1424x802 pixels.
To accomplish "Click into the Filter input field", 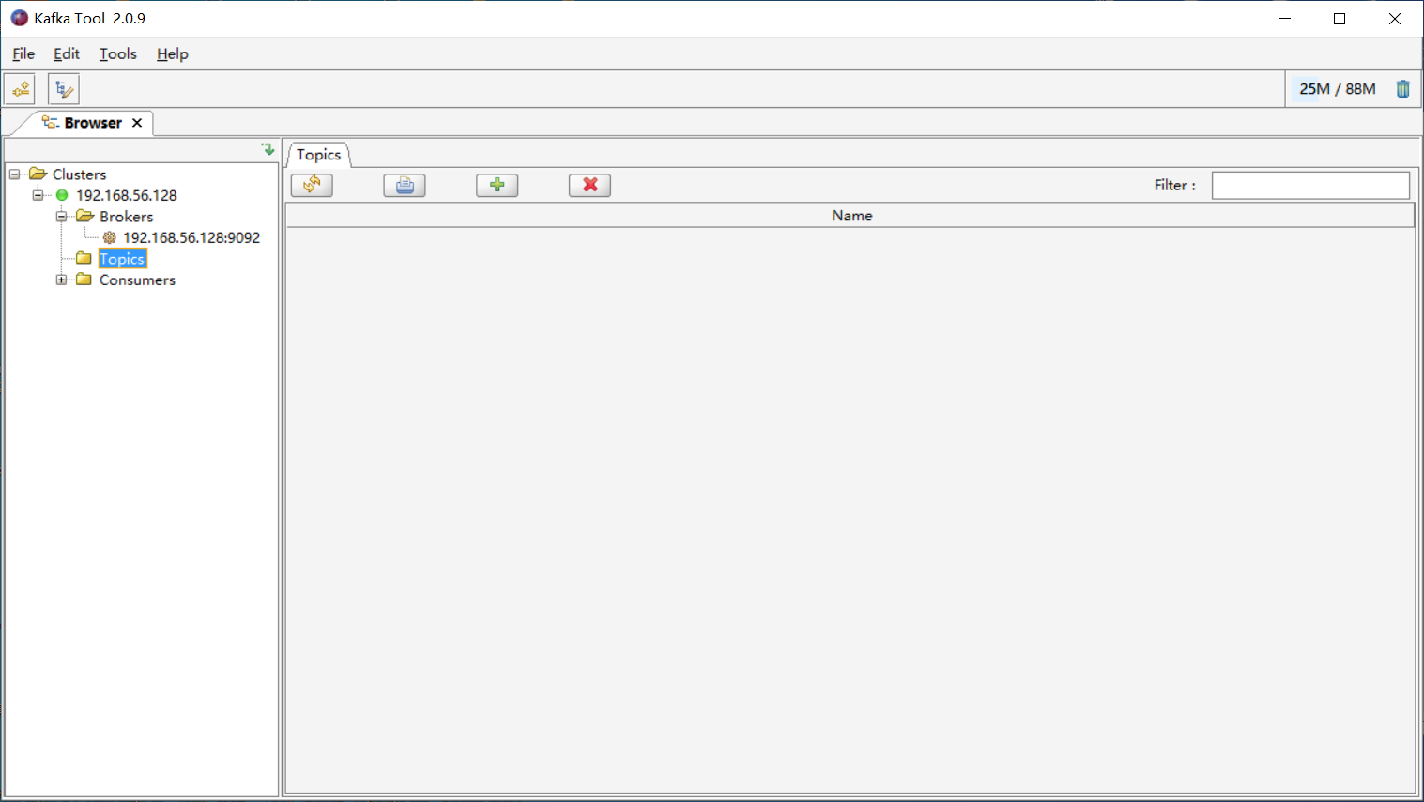I will point(1310,185).
